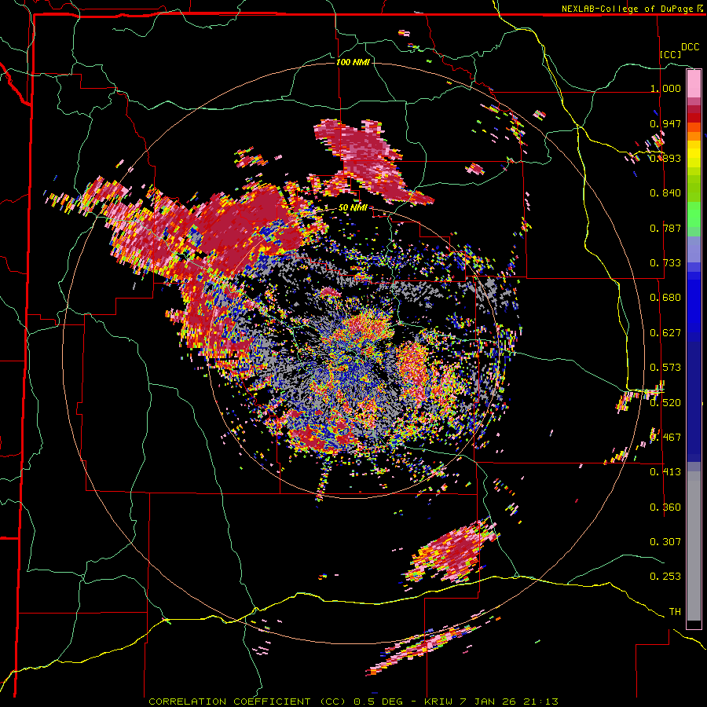This screenshot has height=707, width=707.
Task: Click the 0.413 legend value
Action: (665, 472)
